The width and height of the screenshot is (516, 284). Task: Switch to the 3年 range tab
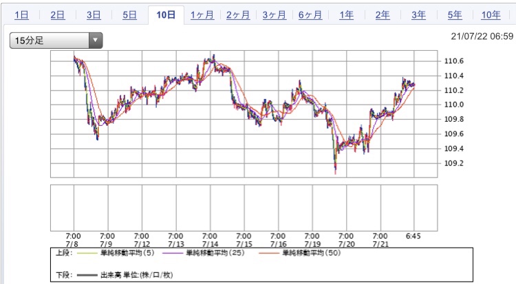(418, 15)
